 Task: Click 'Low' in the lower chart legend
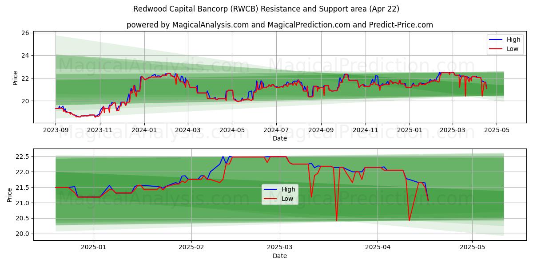pyautogui.click(x=287, y=199)
